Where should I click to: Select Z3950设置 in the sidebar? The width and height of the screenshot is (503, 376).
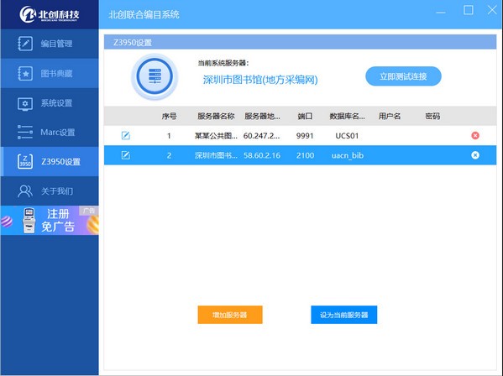click(x=50, y=161)
